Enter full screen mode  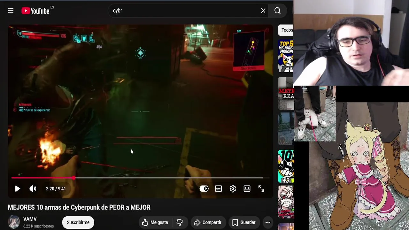click(x=261, y=189)
